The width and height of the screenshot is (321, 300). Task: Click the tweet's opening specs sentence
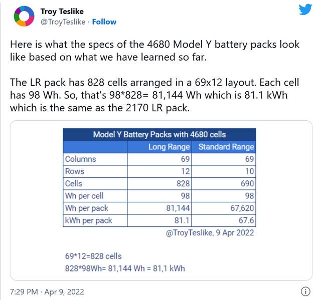[154, 51]
